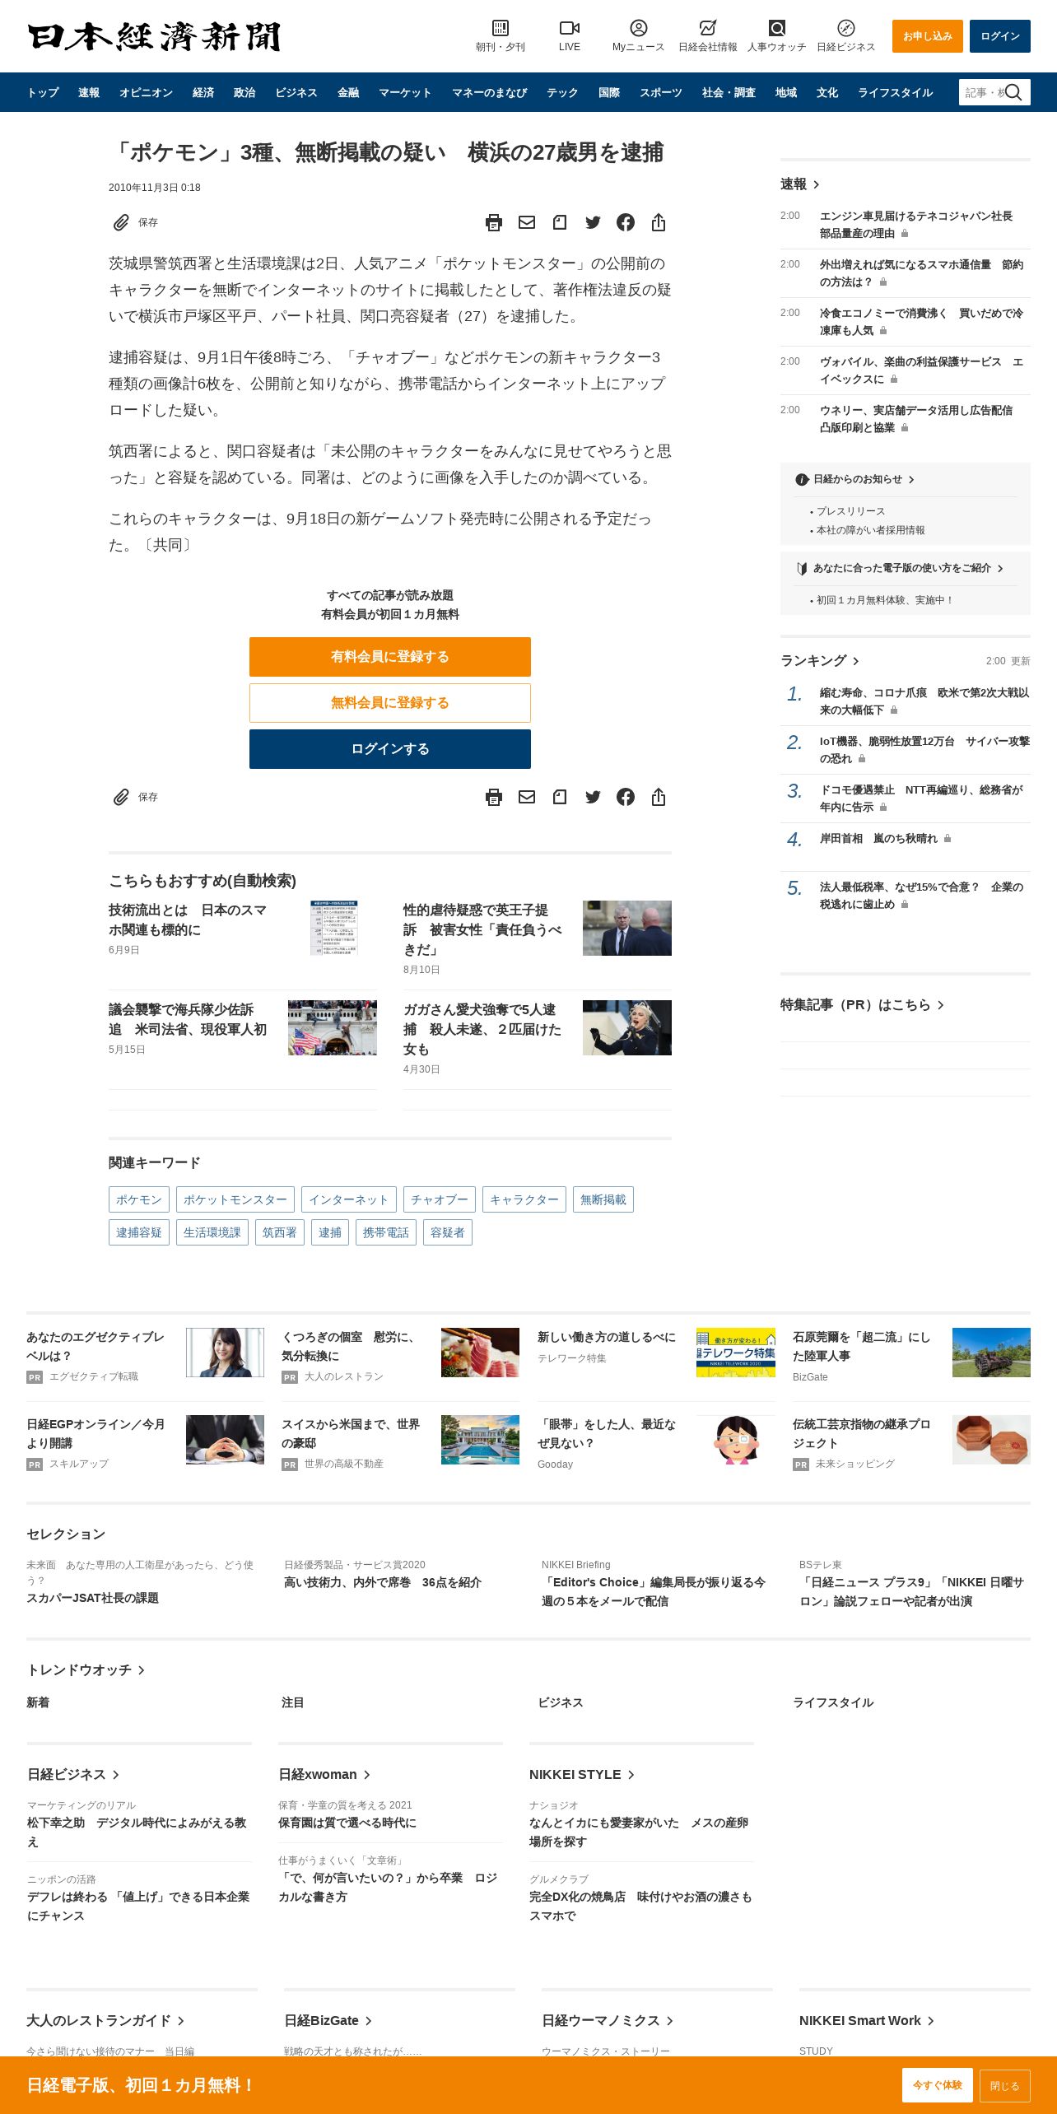Select the テック nav item

pyautogui.click(x=562, y=92)
